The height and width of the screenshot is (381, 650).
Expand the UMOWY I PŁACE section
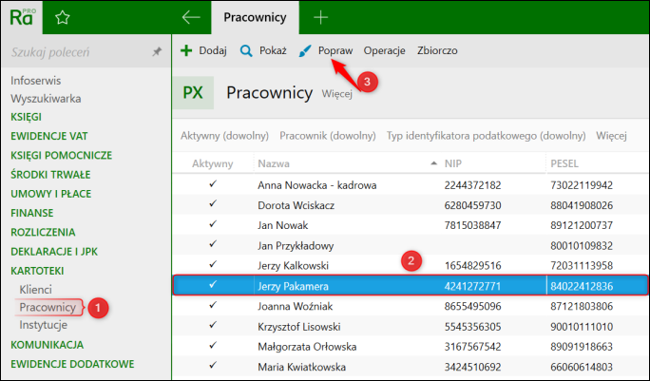coord(51,193)
